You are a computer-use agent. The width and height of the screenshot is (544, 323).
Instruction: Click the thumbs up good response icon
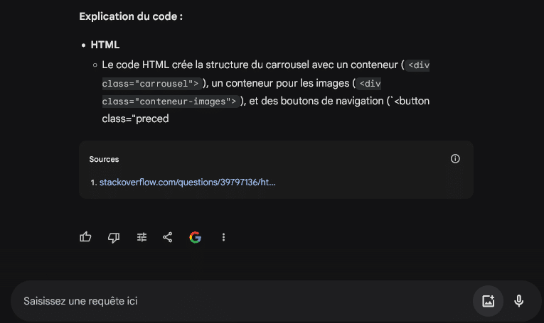(x=85, y=237)
